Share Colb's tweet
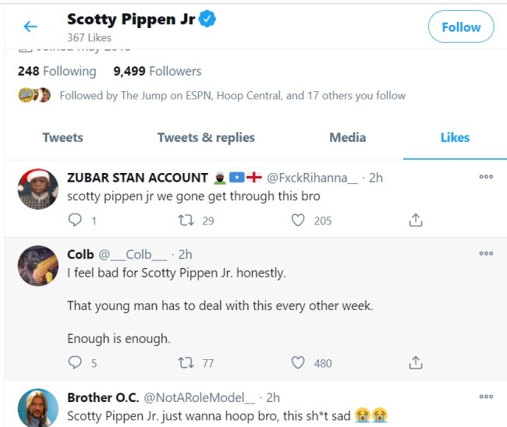Image resolution: width=507 pixels, height=427 pixels. coord(416,362)
